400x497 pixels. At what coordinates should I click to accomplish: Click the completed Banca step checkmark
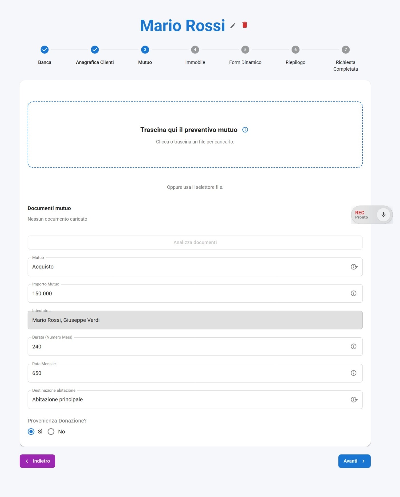pos(44,50)
